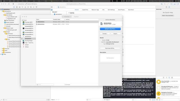Open the Symbol navigator icon
This screenshot has height=101, width=180.
20,7
